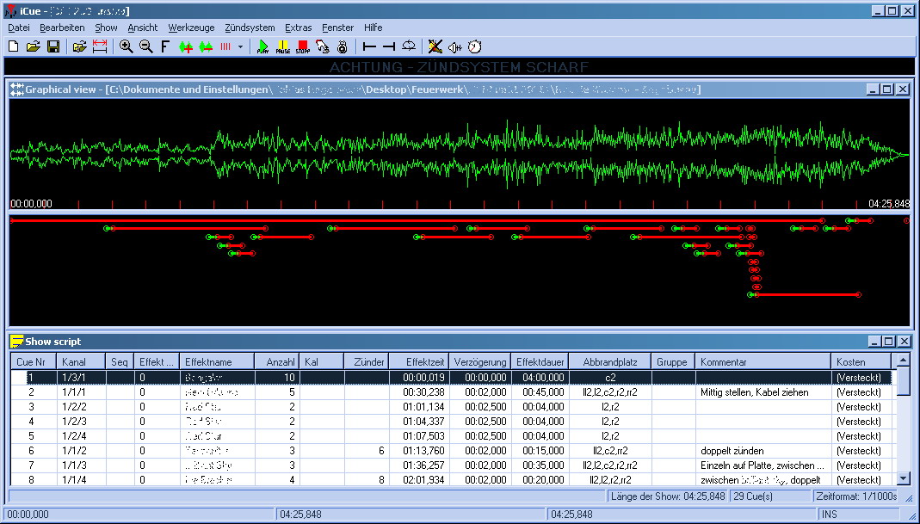Click the zoom out magnifier icon
The image size is (920, 524).
click(145, 46)
